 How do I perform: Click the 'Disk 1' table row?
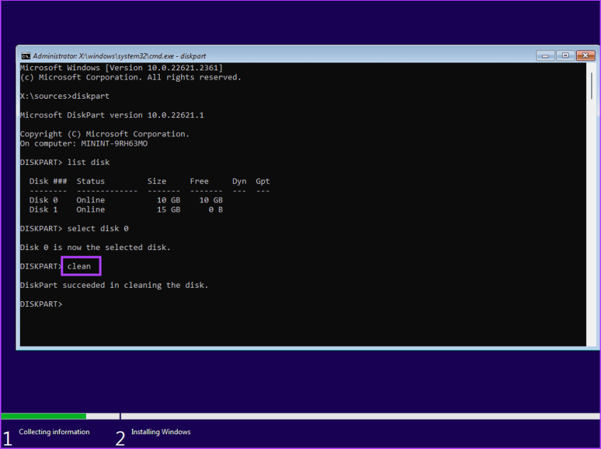126,210
